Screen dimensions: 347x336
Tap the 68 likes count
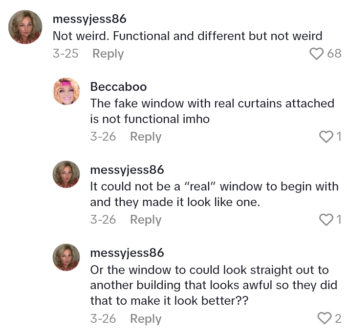(x=334, y=53)
